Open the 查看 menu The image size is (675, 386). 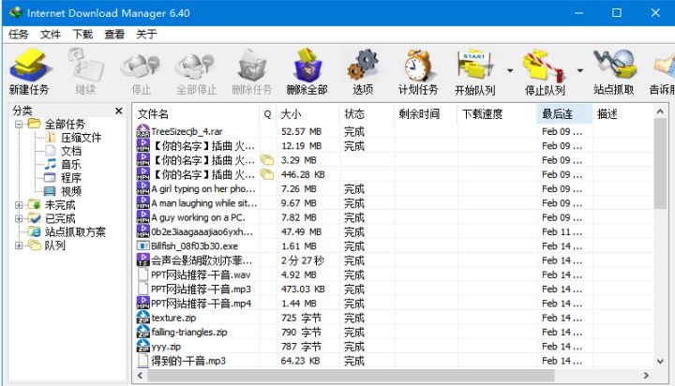[114, 34]
